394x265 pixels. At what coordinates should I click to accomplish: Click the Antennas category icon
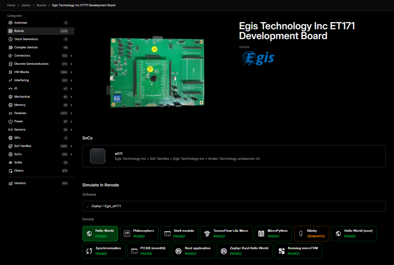[x=10, y=23]
